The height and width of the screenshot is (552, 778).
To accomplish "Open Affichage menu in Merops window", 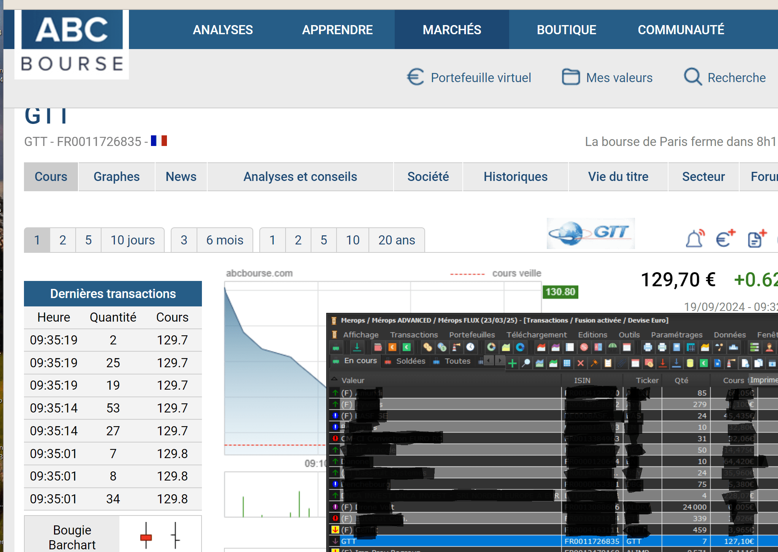I will tap(360, 335).
